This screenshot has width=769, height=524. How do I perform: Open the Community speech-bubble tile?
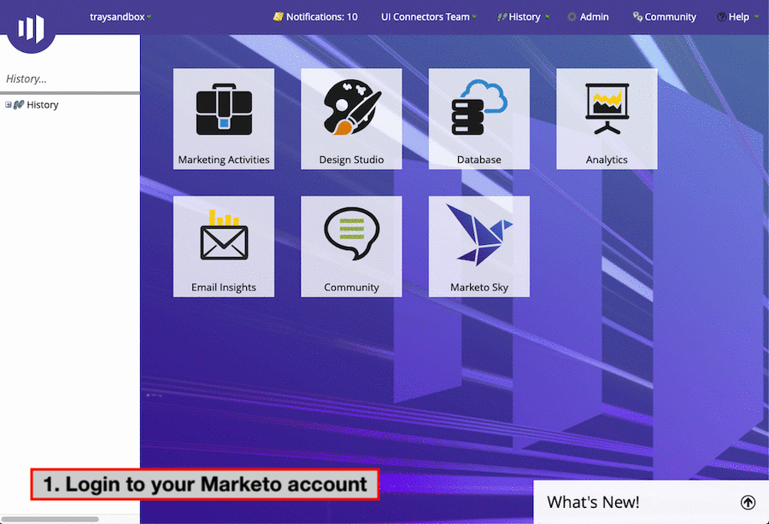click(x=351, y=247)
